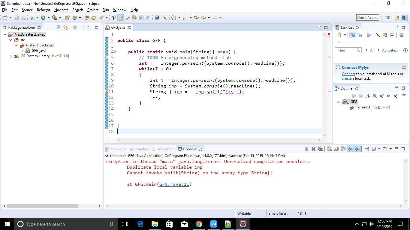Toggle Categorized view in Task List
The height and width of the screenshot is (230, 410).
353,35
